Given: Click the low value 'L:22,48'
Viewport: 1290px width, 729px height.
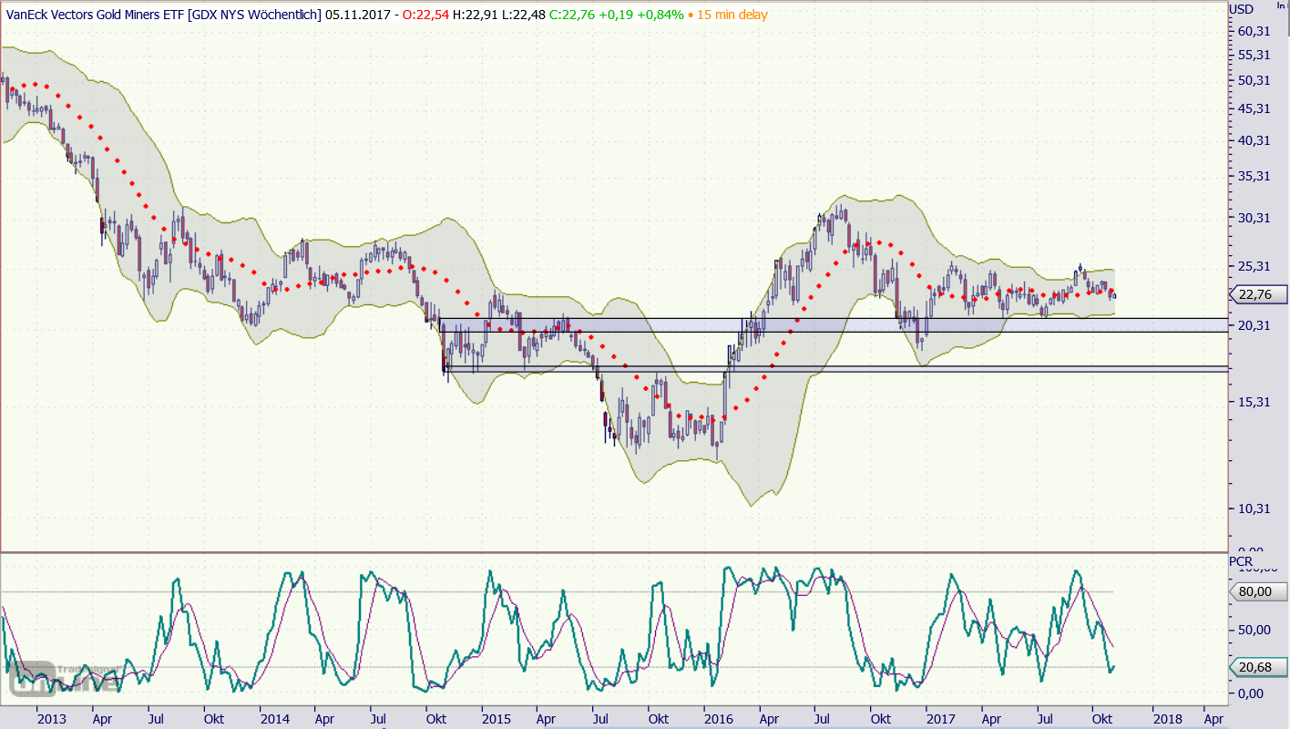Looking at the screenshot, I should [x=524, y=15].
